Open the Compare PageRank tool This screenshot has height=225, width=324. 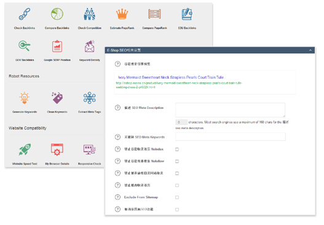coord(154,14)
